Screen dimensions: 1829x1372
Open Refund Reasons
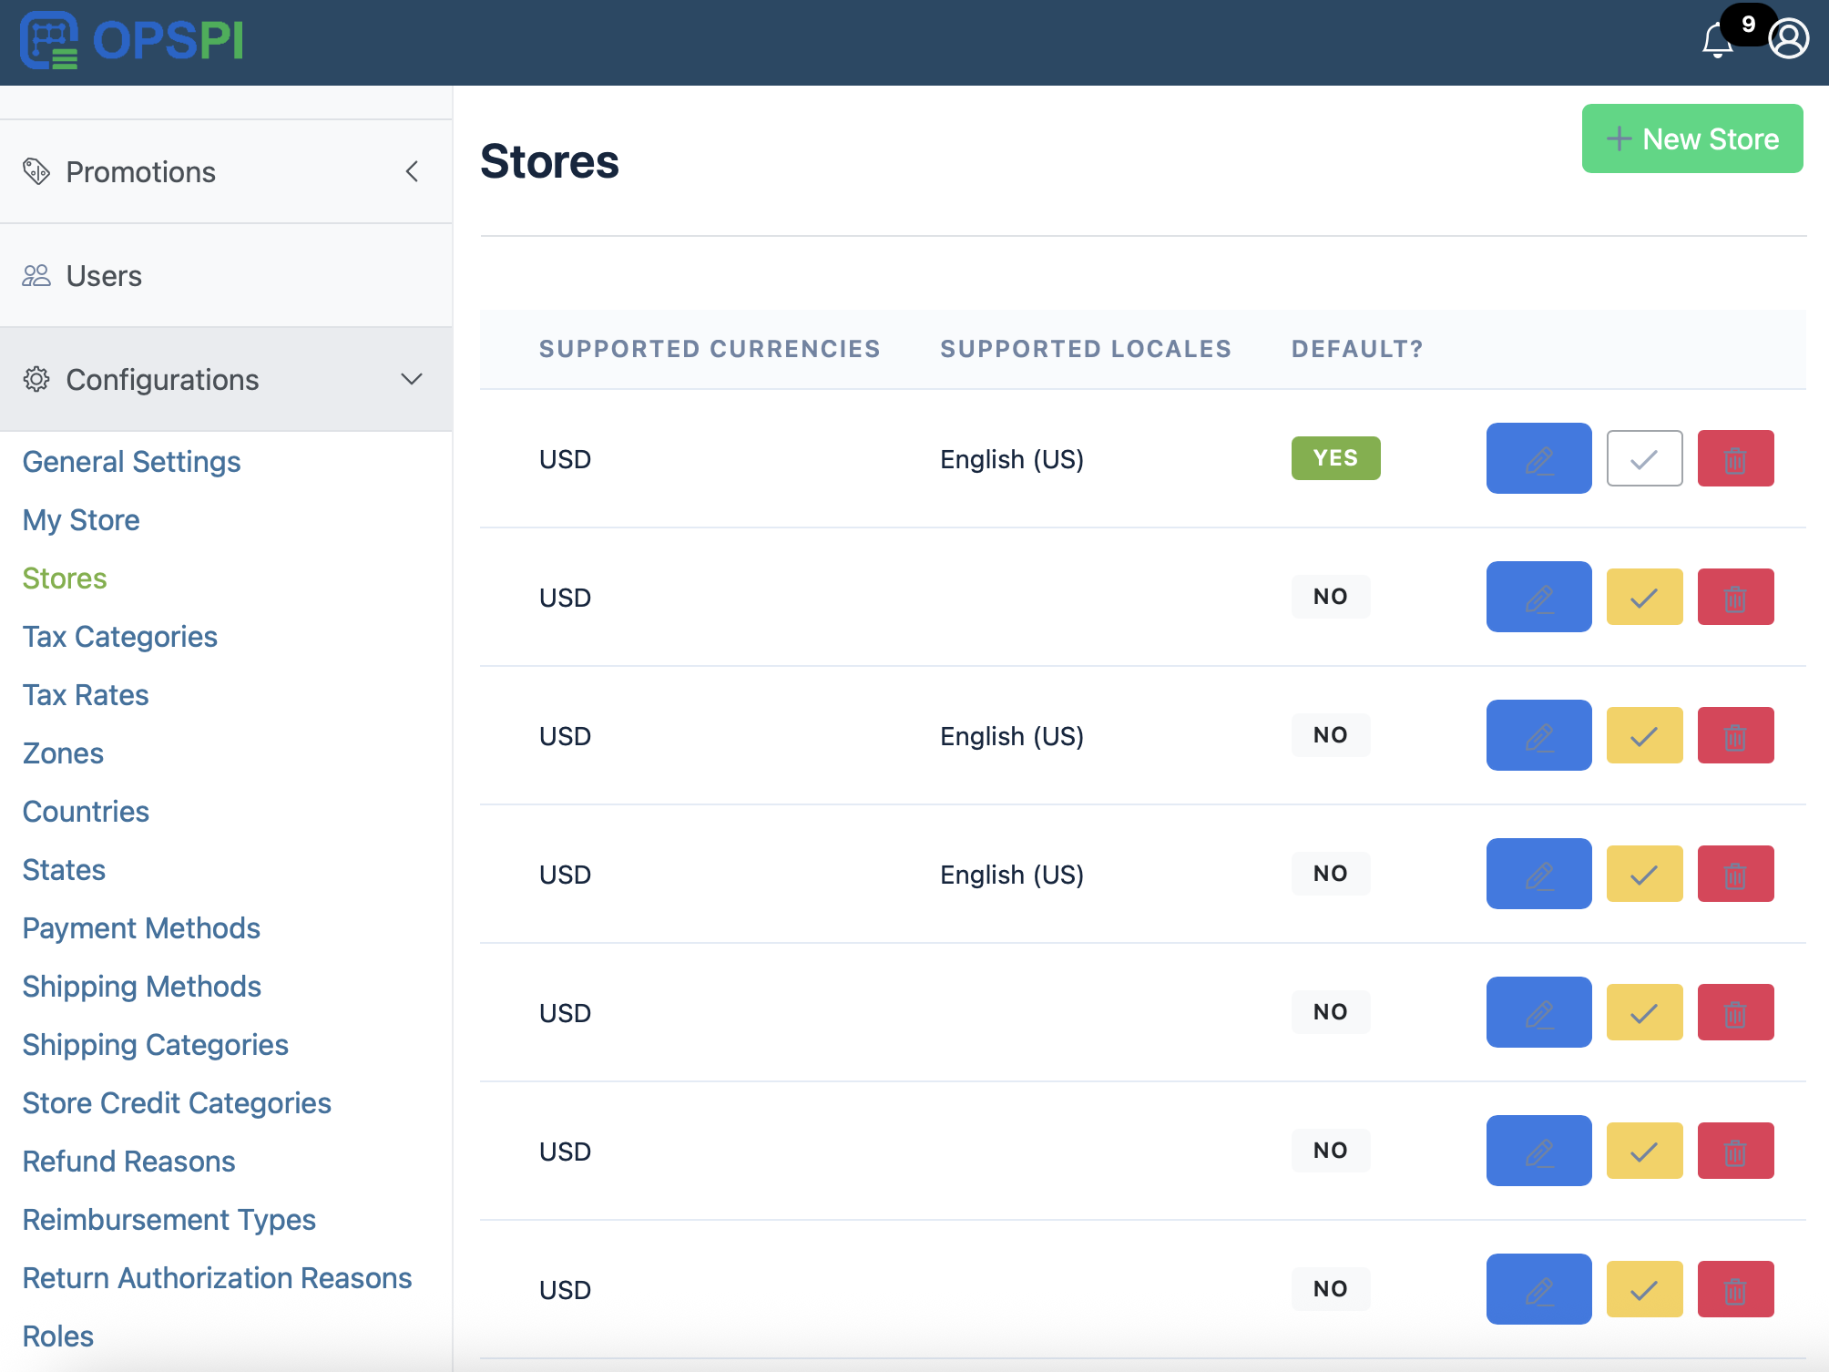click(x=128, y=1161)
